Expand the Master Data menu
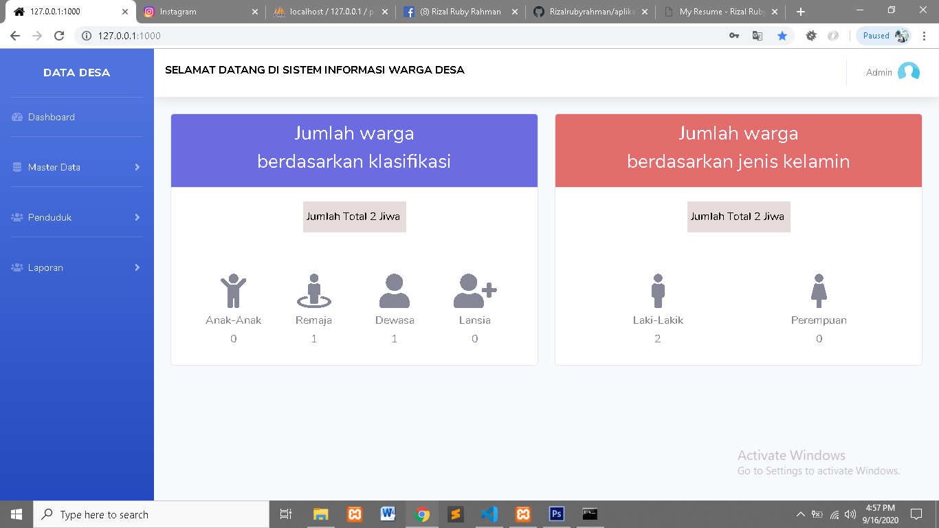939x528 pixels. point(77,167)
